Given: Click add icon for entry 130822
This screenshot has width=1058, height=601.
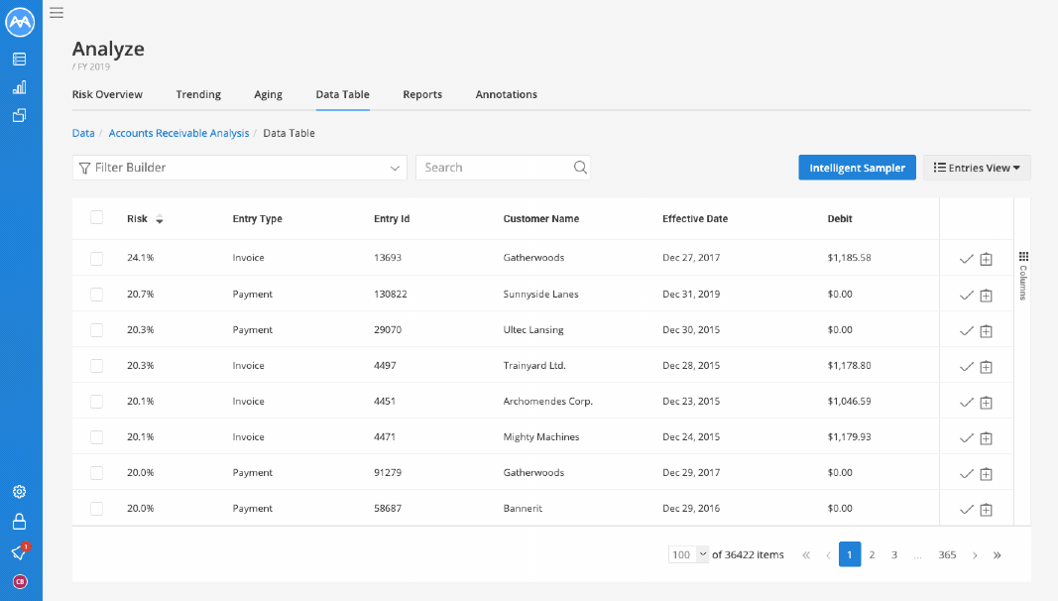Looking at the screenshot, I should (986, 296).
